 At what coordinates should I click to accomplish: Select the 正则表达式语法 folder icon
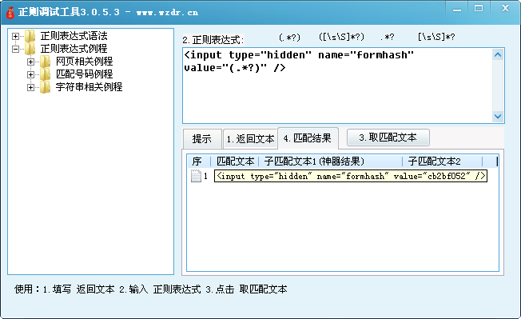[30, 36]
